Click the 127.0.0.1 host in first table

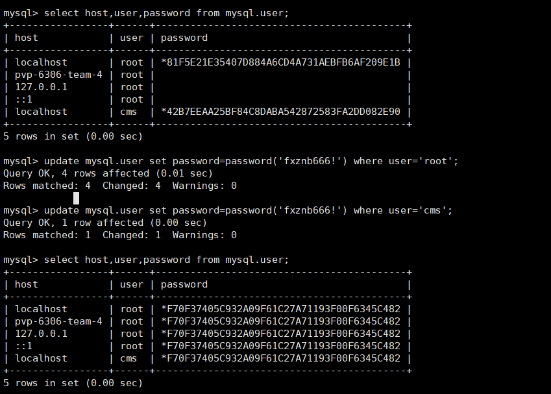pos(41,87)
